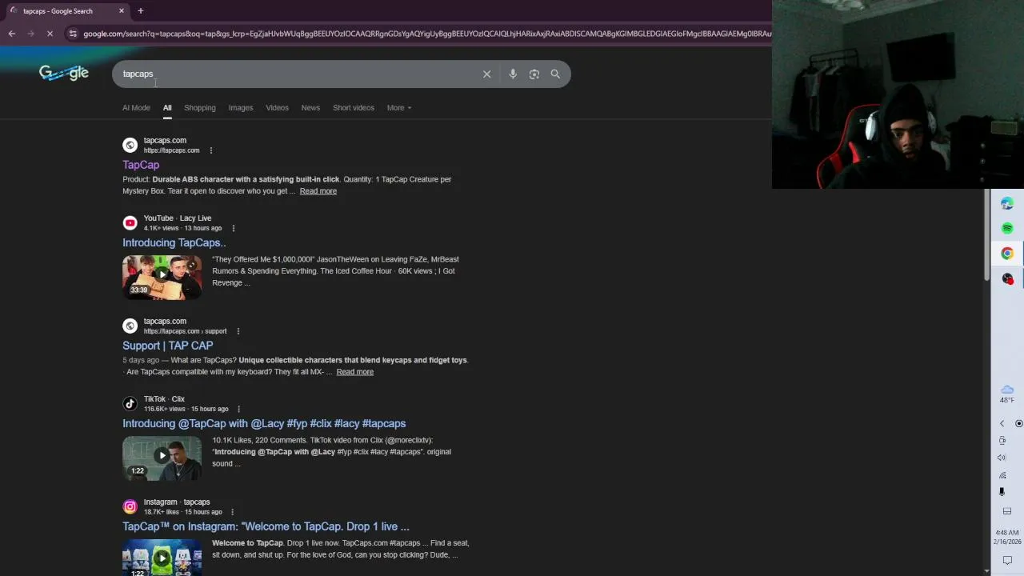Viewport: 1024px width, 576px height.
Task: Open options for TikTok Clix result
Action: (x=238, y=409)
